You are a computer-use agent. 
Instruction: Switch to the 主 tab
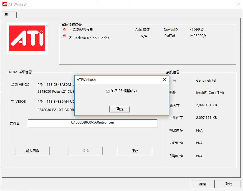point(6,14)
